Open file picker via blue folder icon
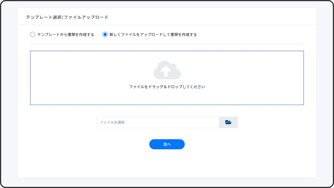 point(228,122)
